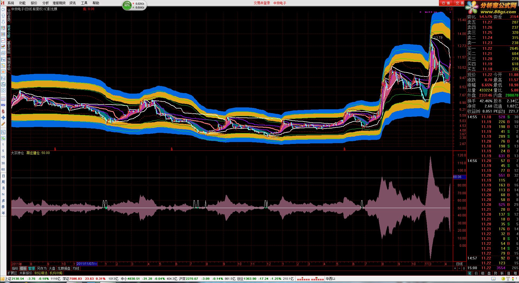The image size is (519, 283).
Task: Click the RSI indicator icon
Action: (x=3, y=105)
